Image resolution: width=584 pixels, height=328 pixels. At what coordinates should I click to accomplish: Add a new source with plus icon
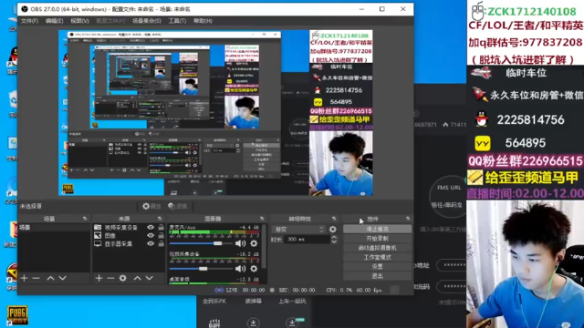[x=99, y=278]
